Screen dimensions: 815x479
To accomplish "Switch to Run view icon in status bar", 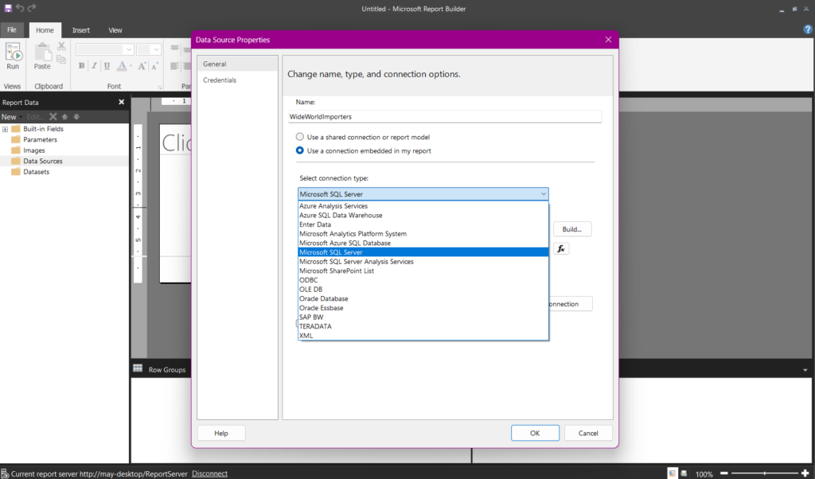I will click(x=684, y=473).
